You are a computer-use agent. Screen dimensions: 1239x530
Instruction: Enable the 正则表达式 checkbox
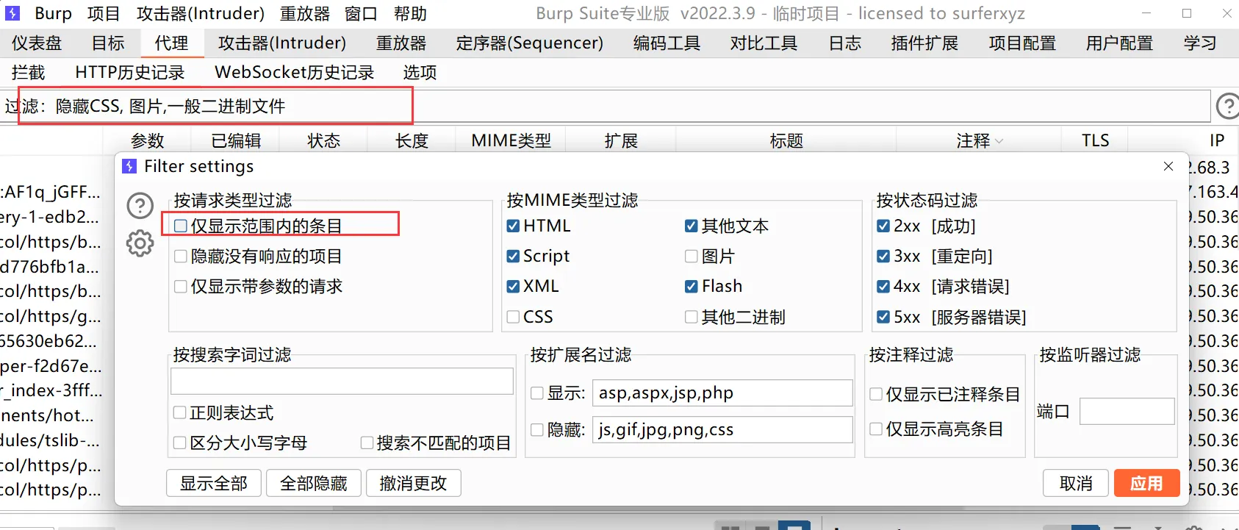coord(180,412)
